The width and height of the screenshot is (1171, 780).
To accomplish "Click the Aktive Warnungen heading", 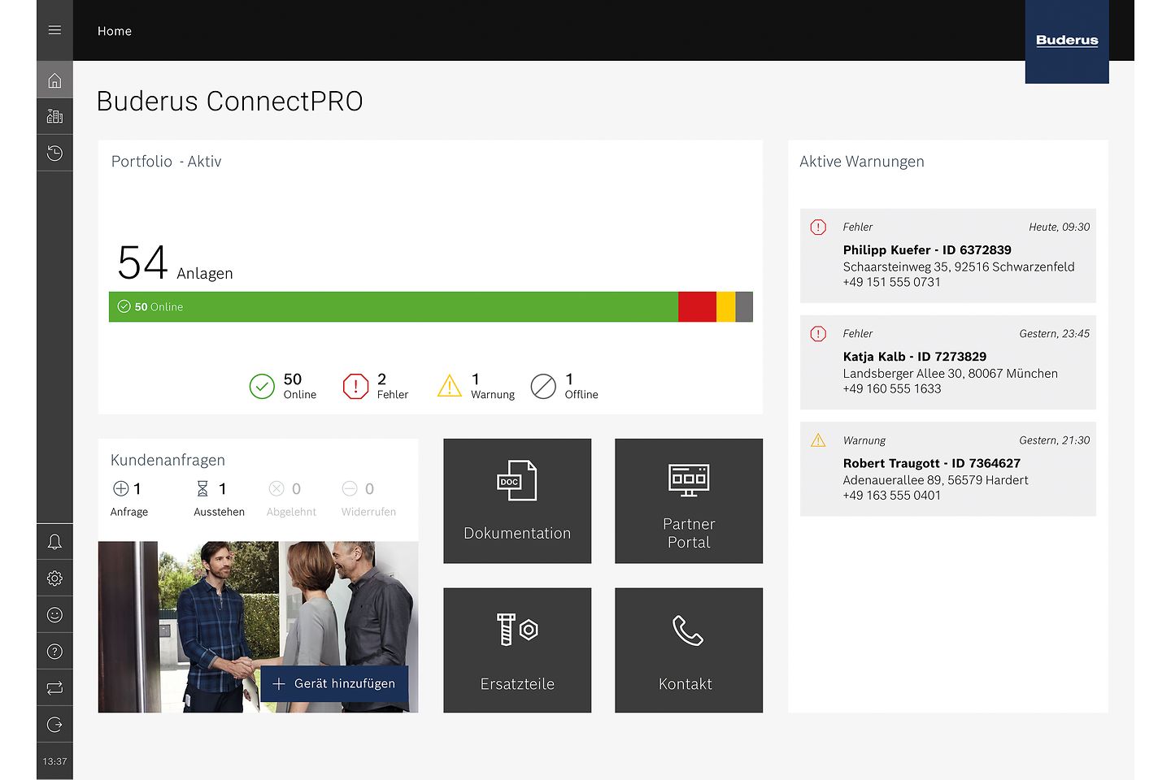I will pyautogui.click(x=862, y=162).
